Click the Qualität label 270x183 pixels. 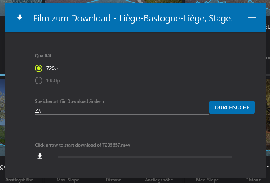click(43, 56)
